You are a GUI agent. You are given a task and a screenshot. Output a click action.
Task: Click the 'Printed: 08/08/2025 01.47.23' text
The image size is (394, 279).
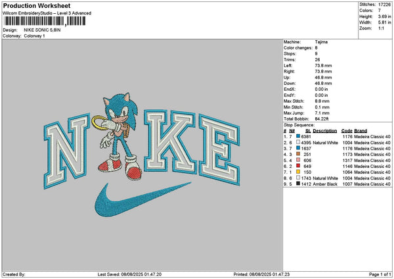pos(261,274)
